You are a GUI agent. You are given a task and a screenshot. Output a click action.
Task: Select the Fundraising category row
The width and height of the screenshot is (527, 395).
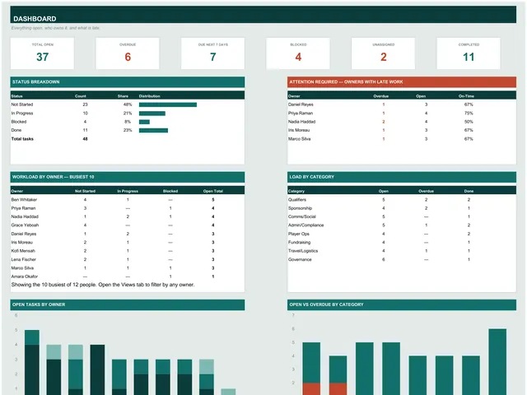click(402, 242)
